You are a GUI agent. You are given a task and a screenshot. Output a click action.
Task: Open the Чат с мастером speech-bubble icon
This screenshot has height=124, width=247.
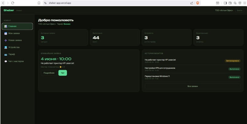6,61
